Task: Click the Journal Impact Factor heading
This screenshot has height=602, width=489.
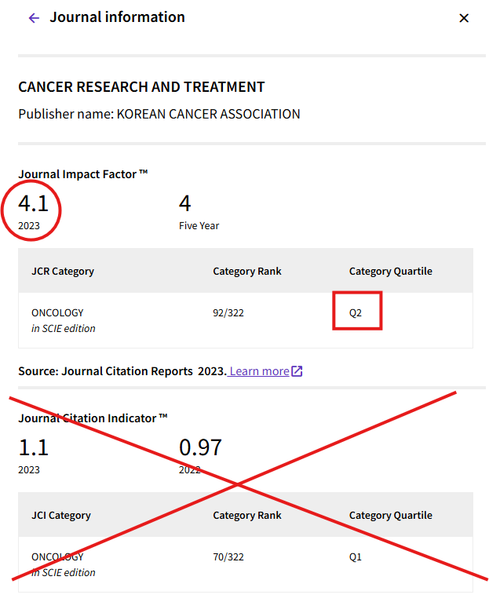Action: point(83,173)
